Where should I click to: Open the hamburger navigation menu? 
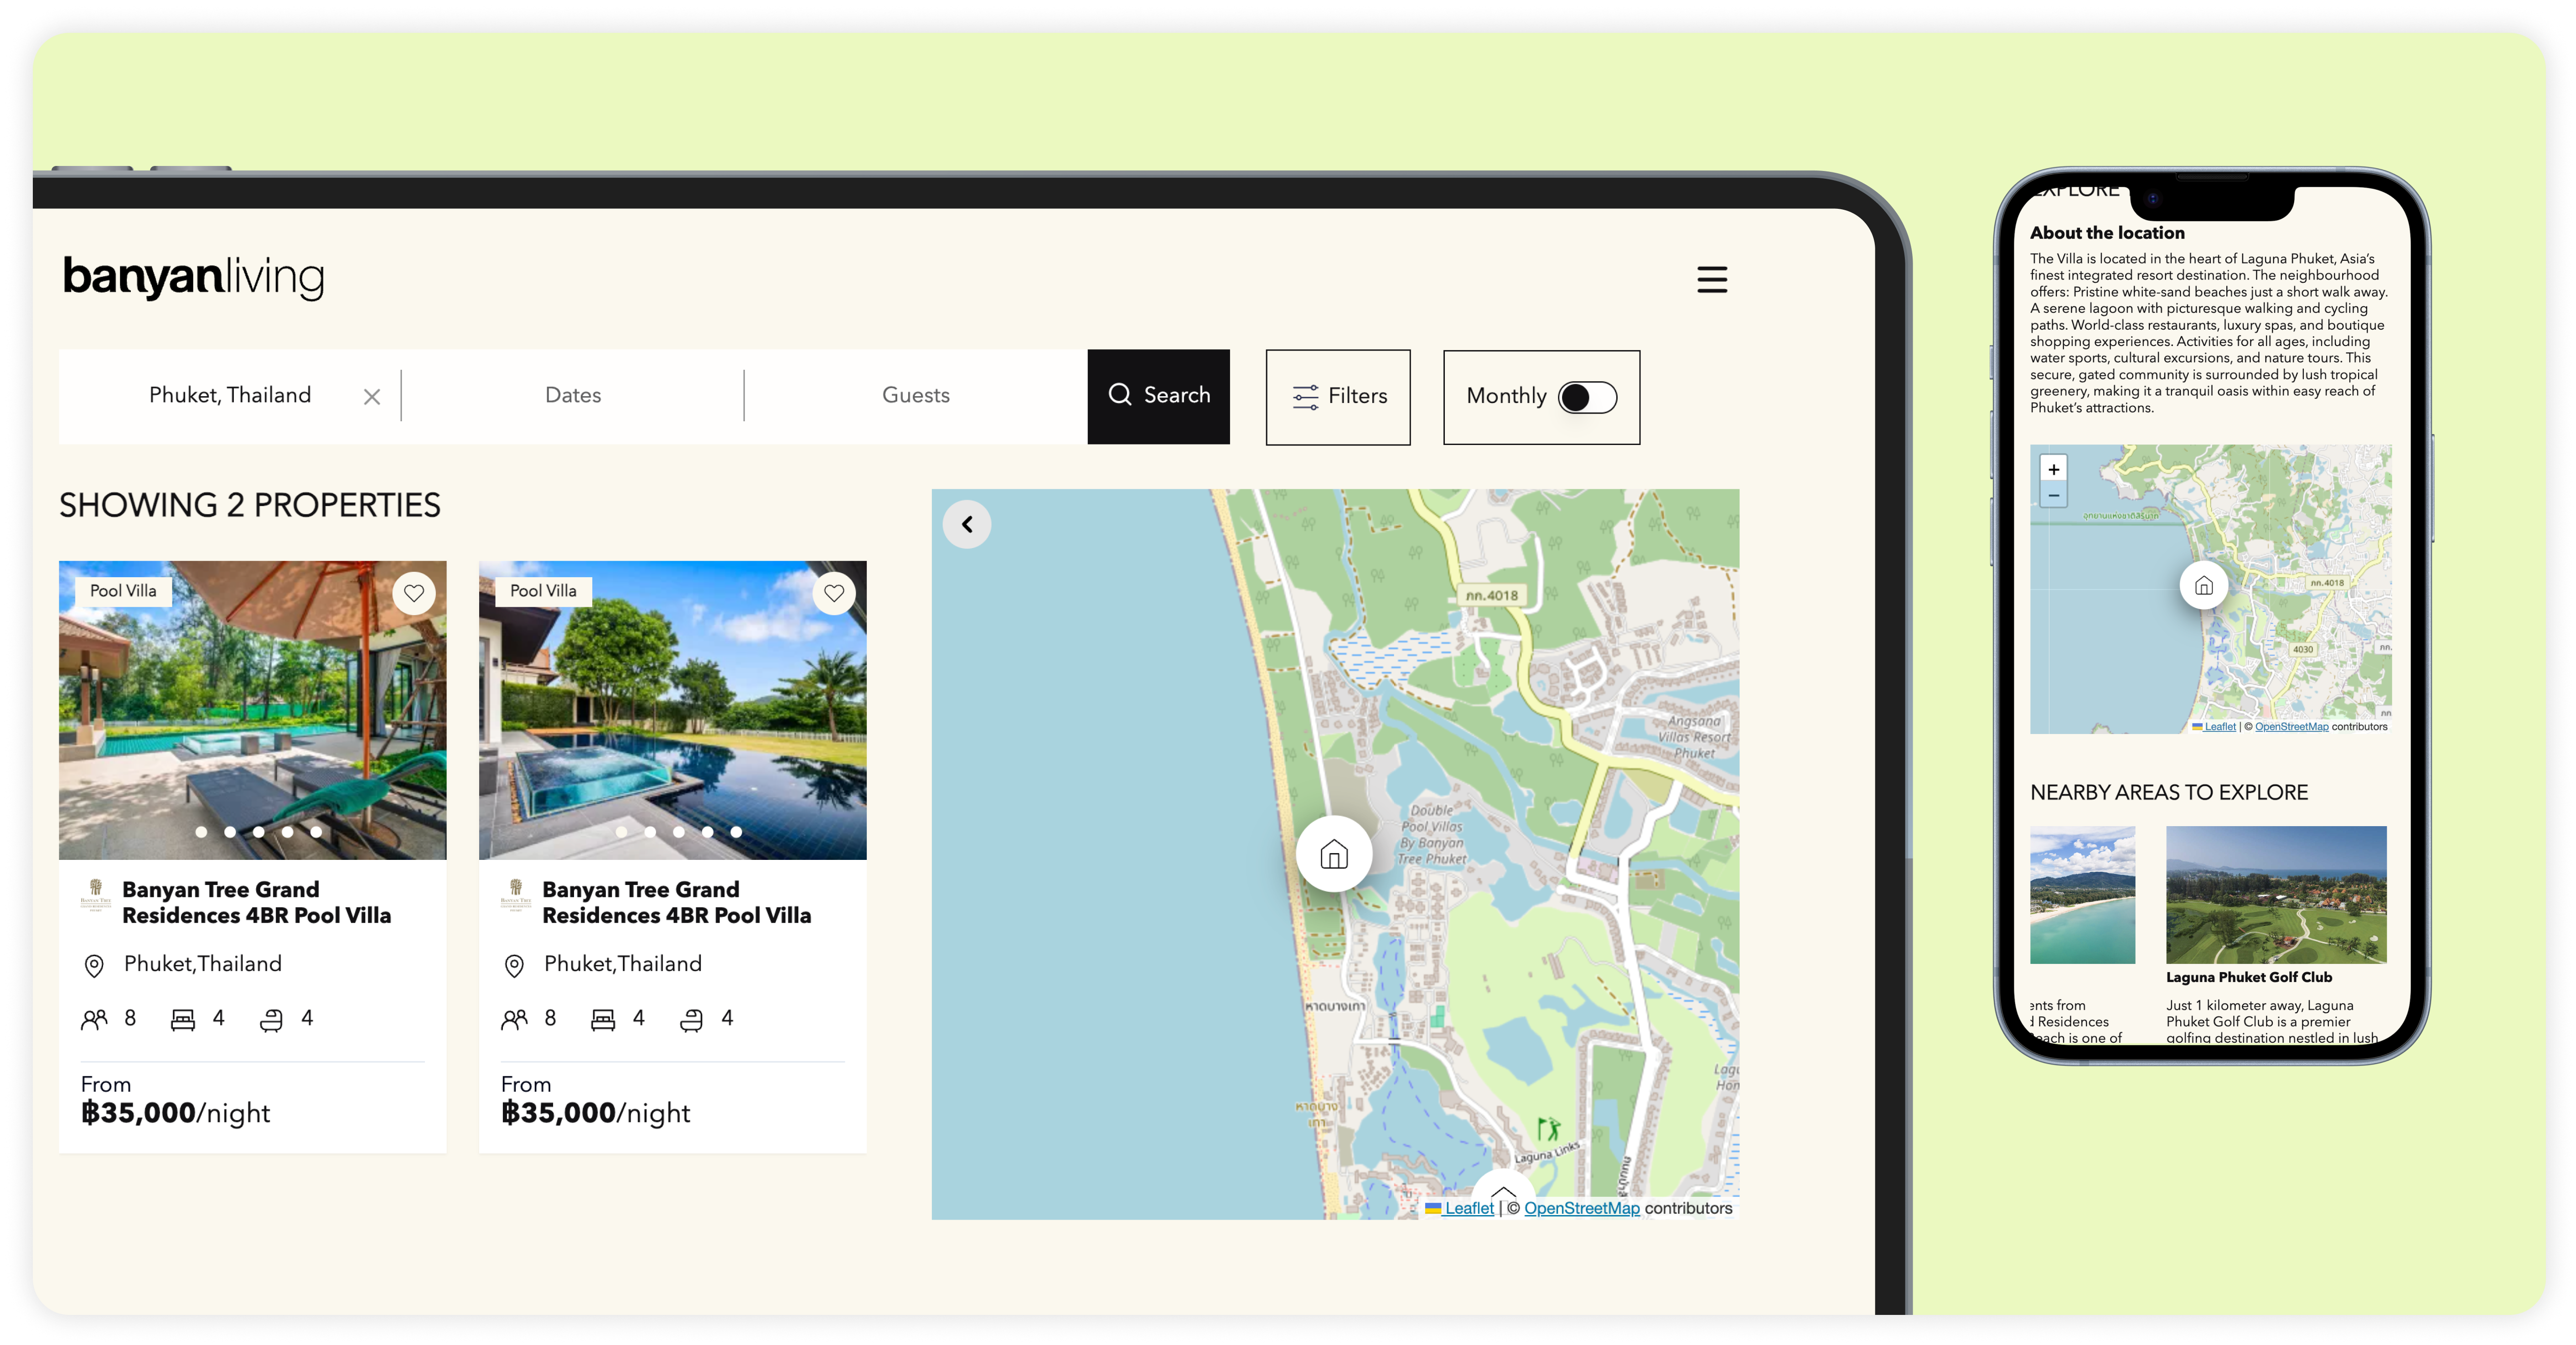(x=1712, y=280)
